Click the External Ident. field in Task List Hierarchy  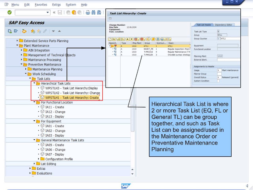click(x=228, y=60)
